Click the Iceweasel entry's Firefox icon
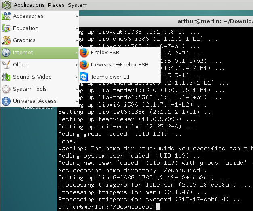The height and width of the screenshot is (211, 253). point(84,65)
